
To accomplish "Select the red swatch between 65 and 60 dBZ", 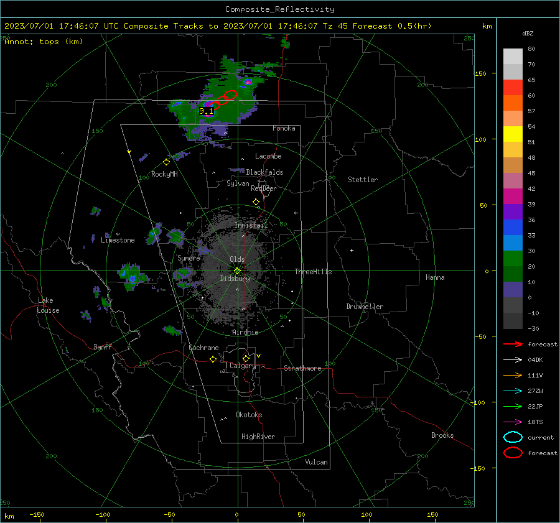I will coord(513,88).
